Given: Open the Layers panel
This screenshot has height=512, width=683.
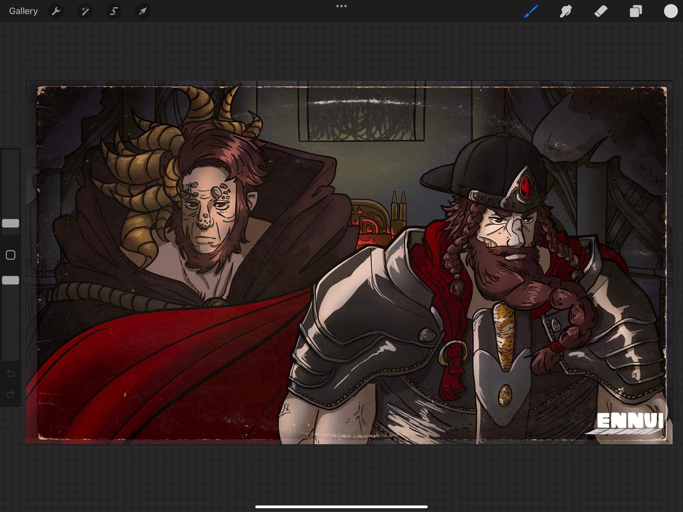Looking at the screenshot, I should [636, 11].
